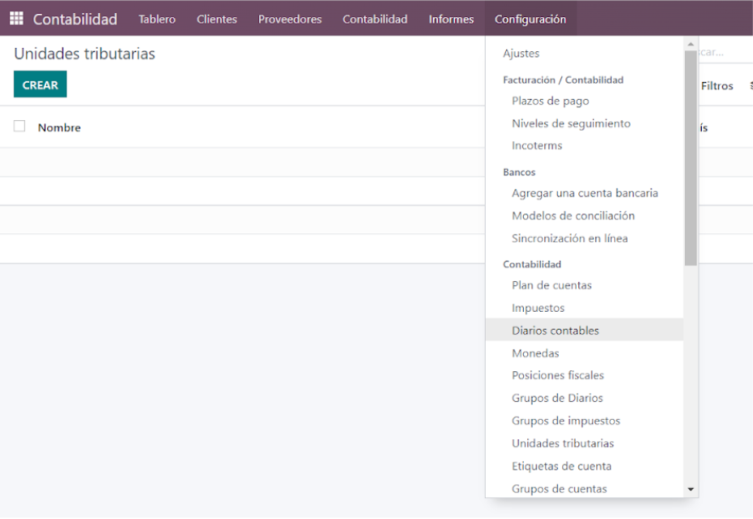Sort list by Nombre column header

(x=59, y=128)
